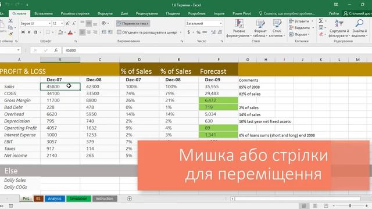The width and height of the screenshot is (372, 209).
Task: Open the Загальний number format dropdown
Action: 221,23
